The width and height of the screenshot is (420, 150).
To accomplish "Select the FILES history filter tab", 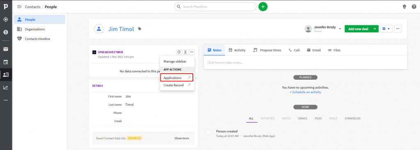I will click(318, 118).
